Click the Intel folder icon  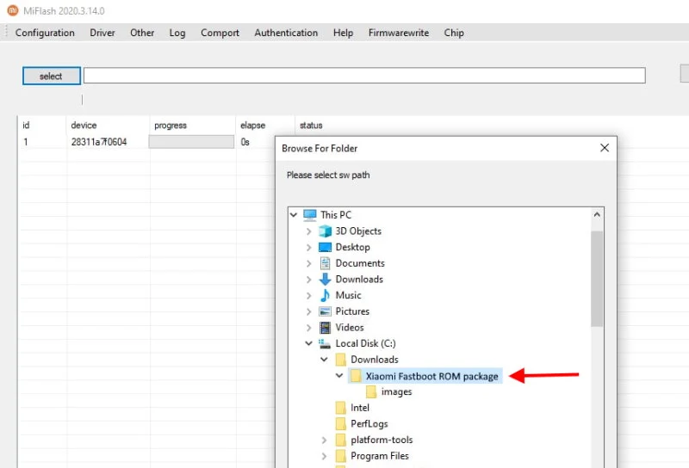(340, 408)
